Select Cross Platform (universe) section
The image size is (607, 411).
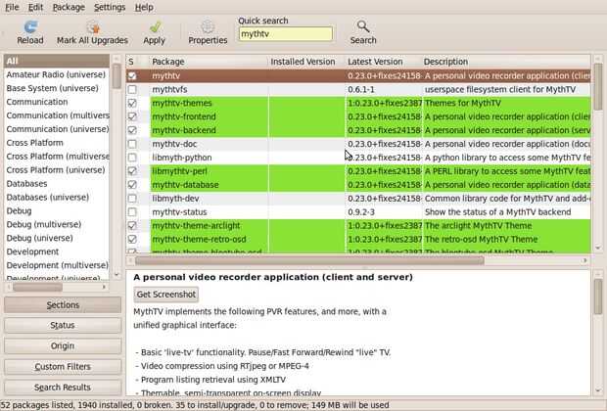pos(57,170)
